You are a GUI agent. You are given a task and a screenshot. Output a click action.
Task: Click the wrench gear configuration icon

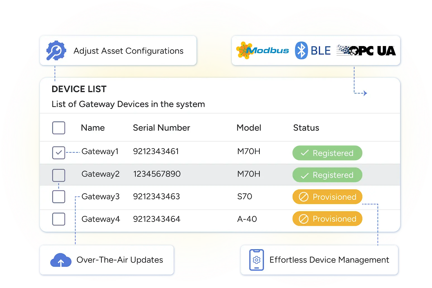(x=56, y=51)
